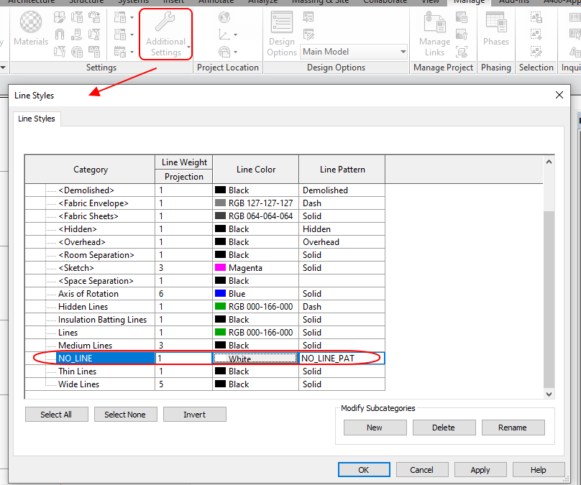Open the Phases tool
The image size is (581, 485).
pos(495,29)
